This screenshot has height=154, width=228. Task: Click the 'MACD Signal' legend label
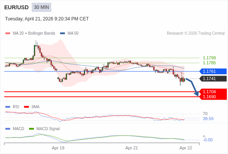pos(48,129)
